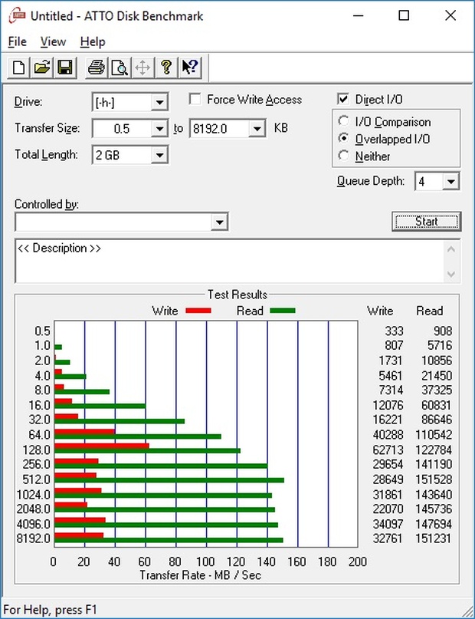The image size is (475, 619).
Task: Click read value 151231
Action: (433, 538)
